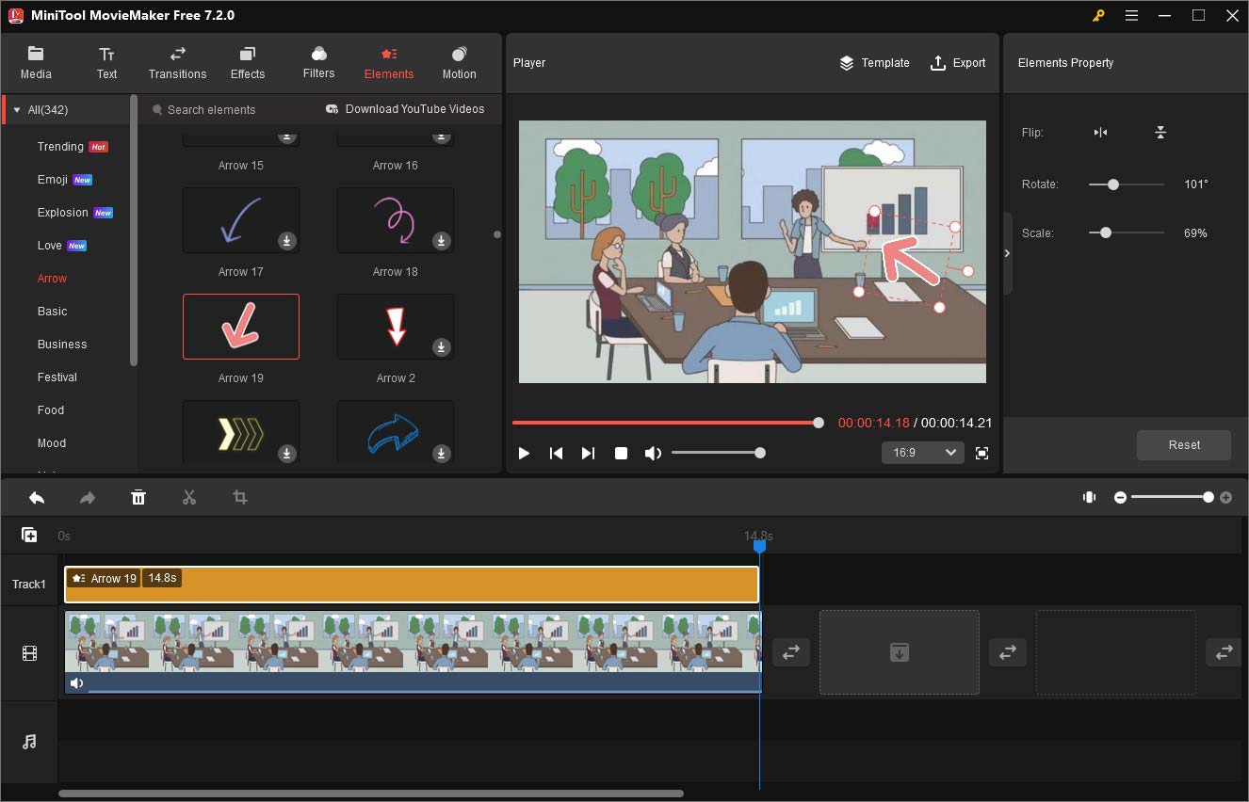
Task: Click the timeline horizontal scrollbar
Action: pyautogui.click(x=371, y=794)
